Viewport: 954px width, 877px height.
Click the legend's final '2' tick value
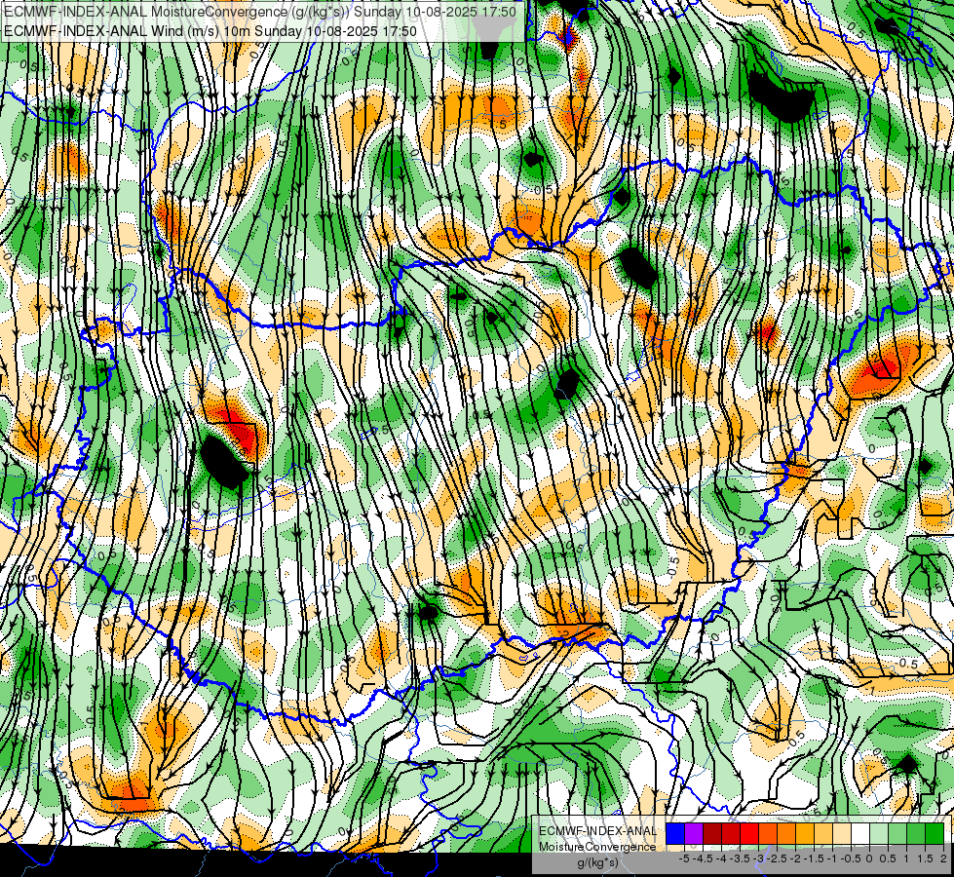[943, 858]
